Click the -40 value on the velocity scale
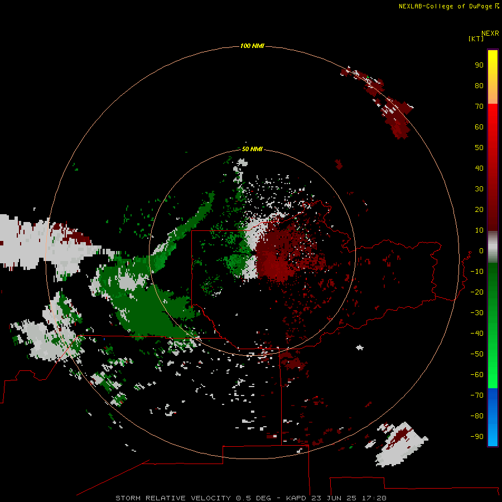The width and height of the screenshot is (502, 502). tap(477, 334)
